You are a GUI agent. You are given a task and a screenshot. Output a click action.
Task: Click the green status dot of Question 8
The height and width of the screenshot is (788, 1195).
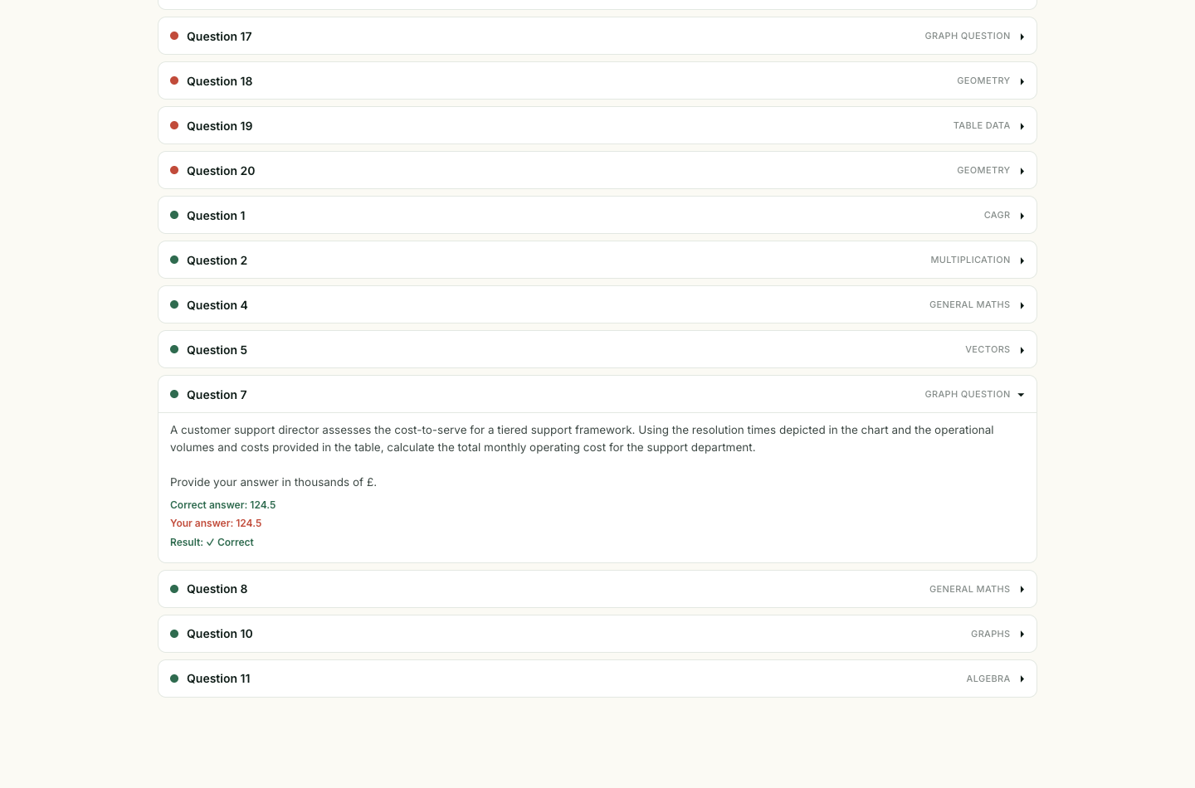(174, 589)
